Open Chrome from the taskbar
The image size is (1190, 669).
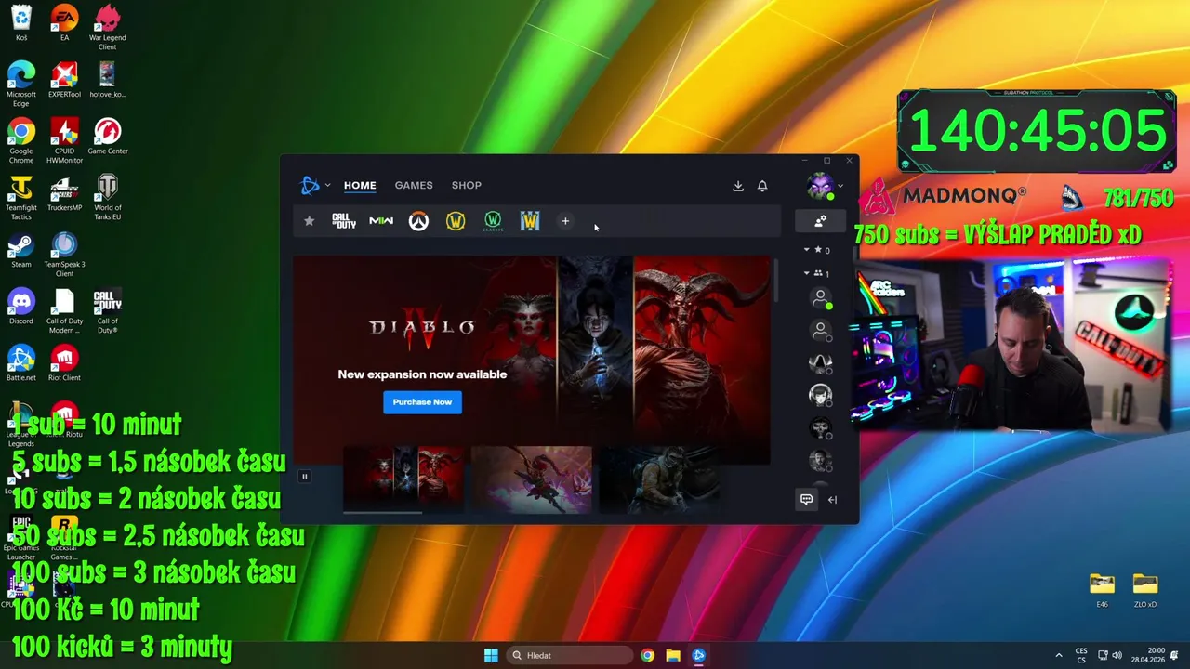point(647,655)
